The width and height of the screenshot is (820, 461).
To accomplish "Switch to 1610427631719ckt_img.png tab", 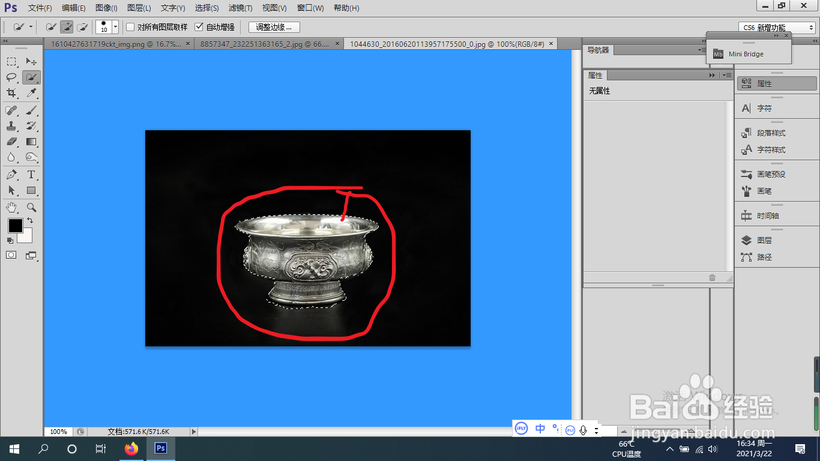I will 115,44.
